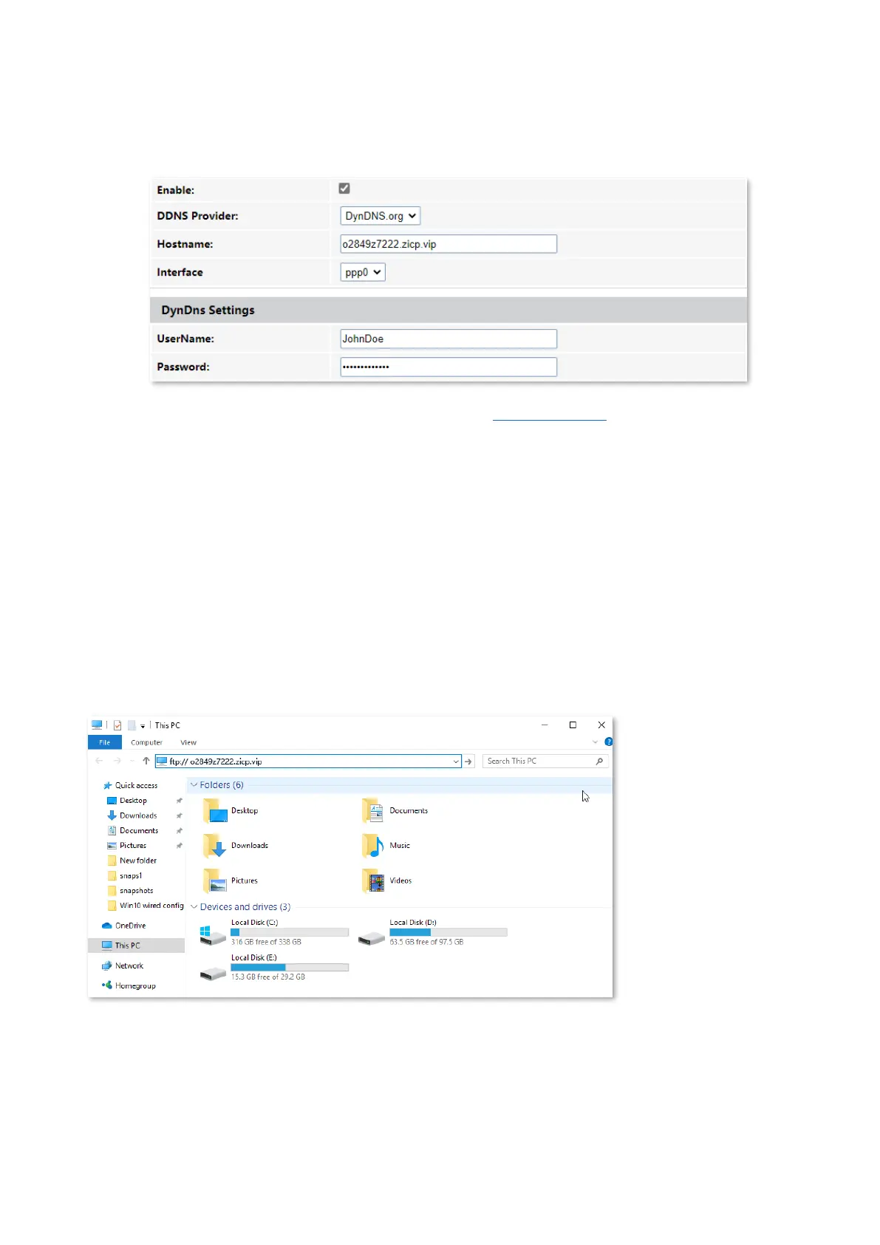Collapse the Devices and drives group
Image resolution: width=880 pixels, height=1245 pixels.
point(194,907)
